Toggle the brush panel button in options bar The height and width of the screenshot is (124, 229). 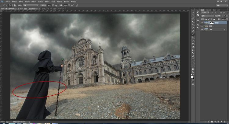click(15, 5)
